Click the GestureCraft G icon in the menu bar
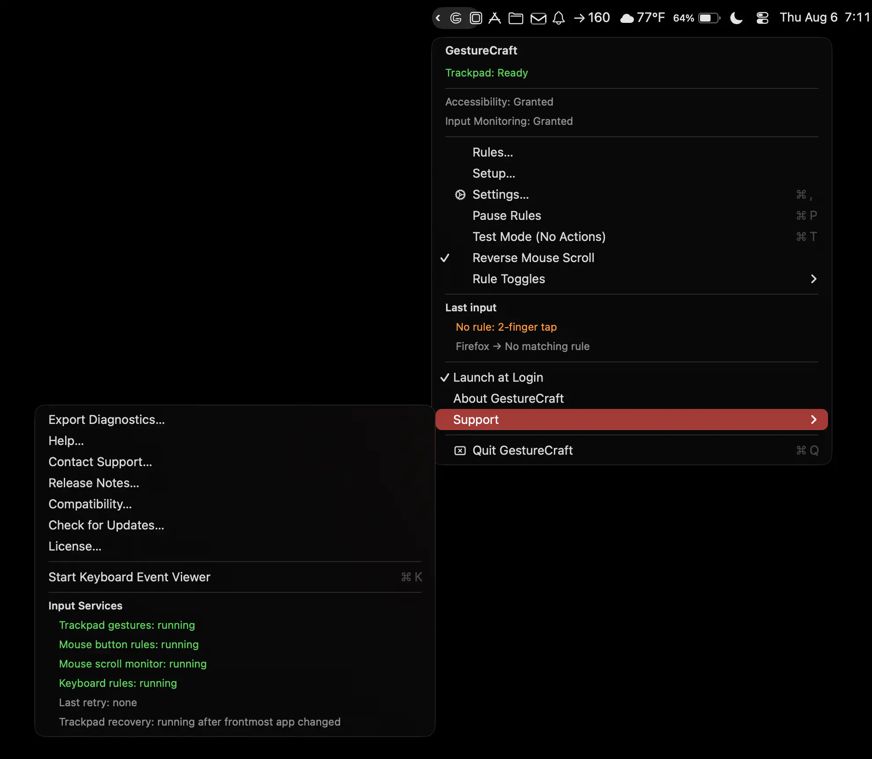The image size is (872, 759). [x=456, y=18]
